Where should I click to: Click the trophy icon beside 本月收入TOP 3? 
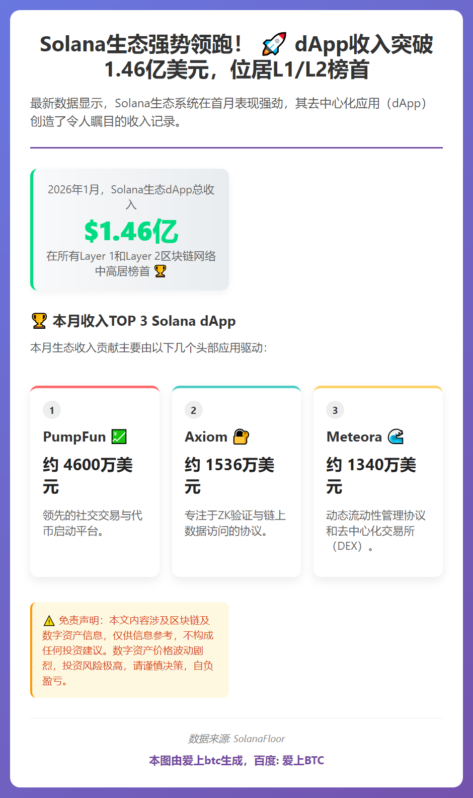[39, 321]
